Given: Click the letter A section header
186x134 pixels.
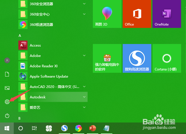Looking at the screenshot, I should click(x=20, y=36).
